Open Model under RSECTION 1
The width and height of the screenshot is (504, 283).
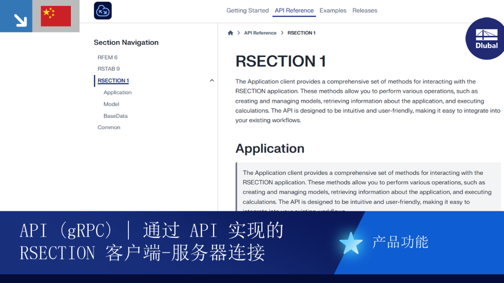(x=111, y=104)
